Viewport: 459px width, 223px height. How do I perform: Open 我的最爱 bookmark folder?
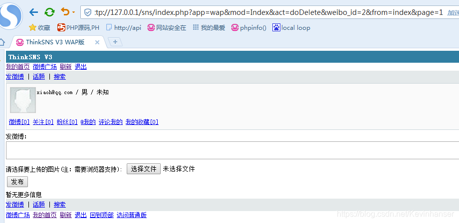[209, 28]
